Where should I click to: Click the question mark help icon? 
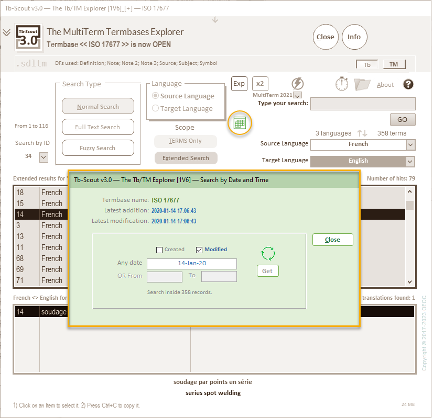point(408,84)
